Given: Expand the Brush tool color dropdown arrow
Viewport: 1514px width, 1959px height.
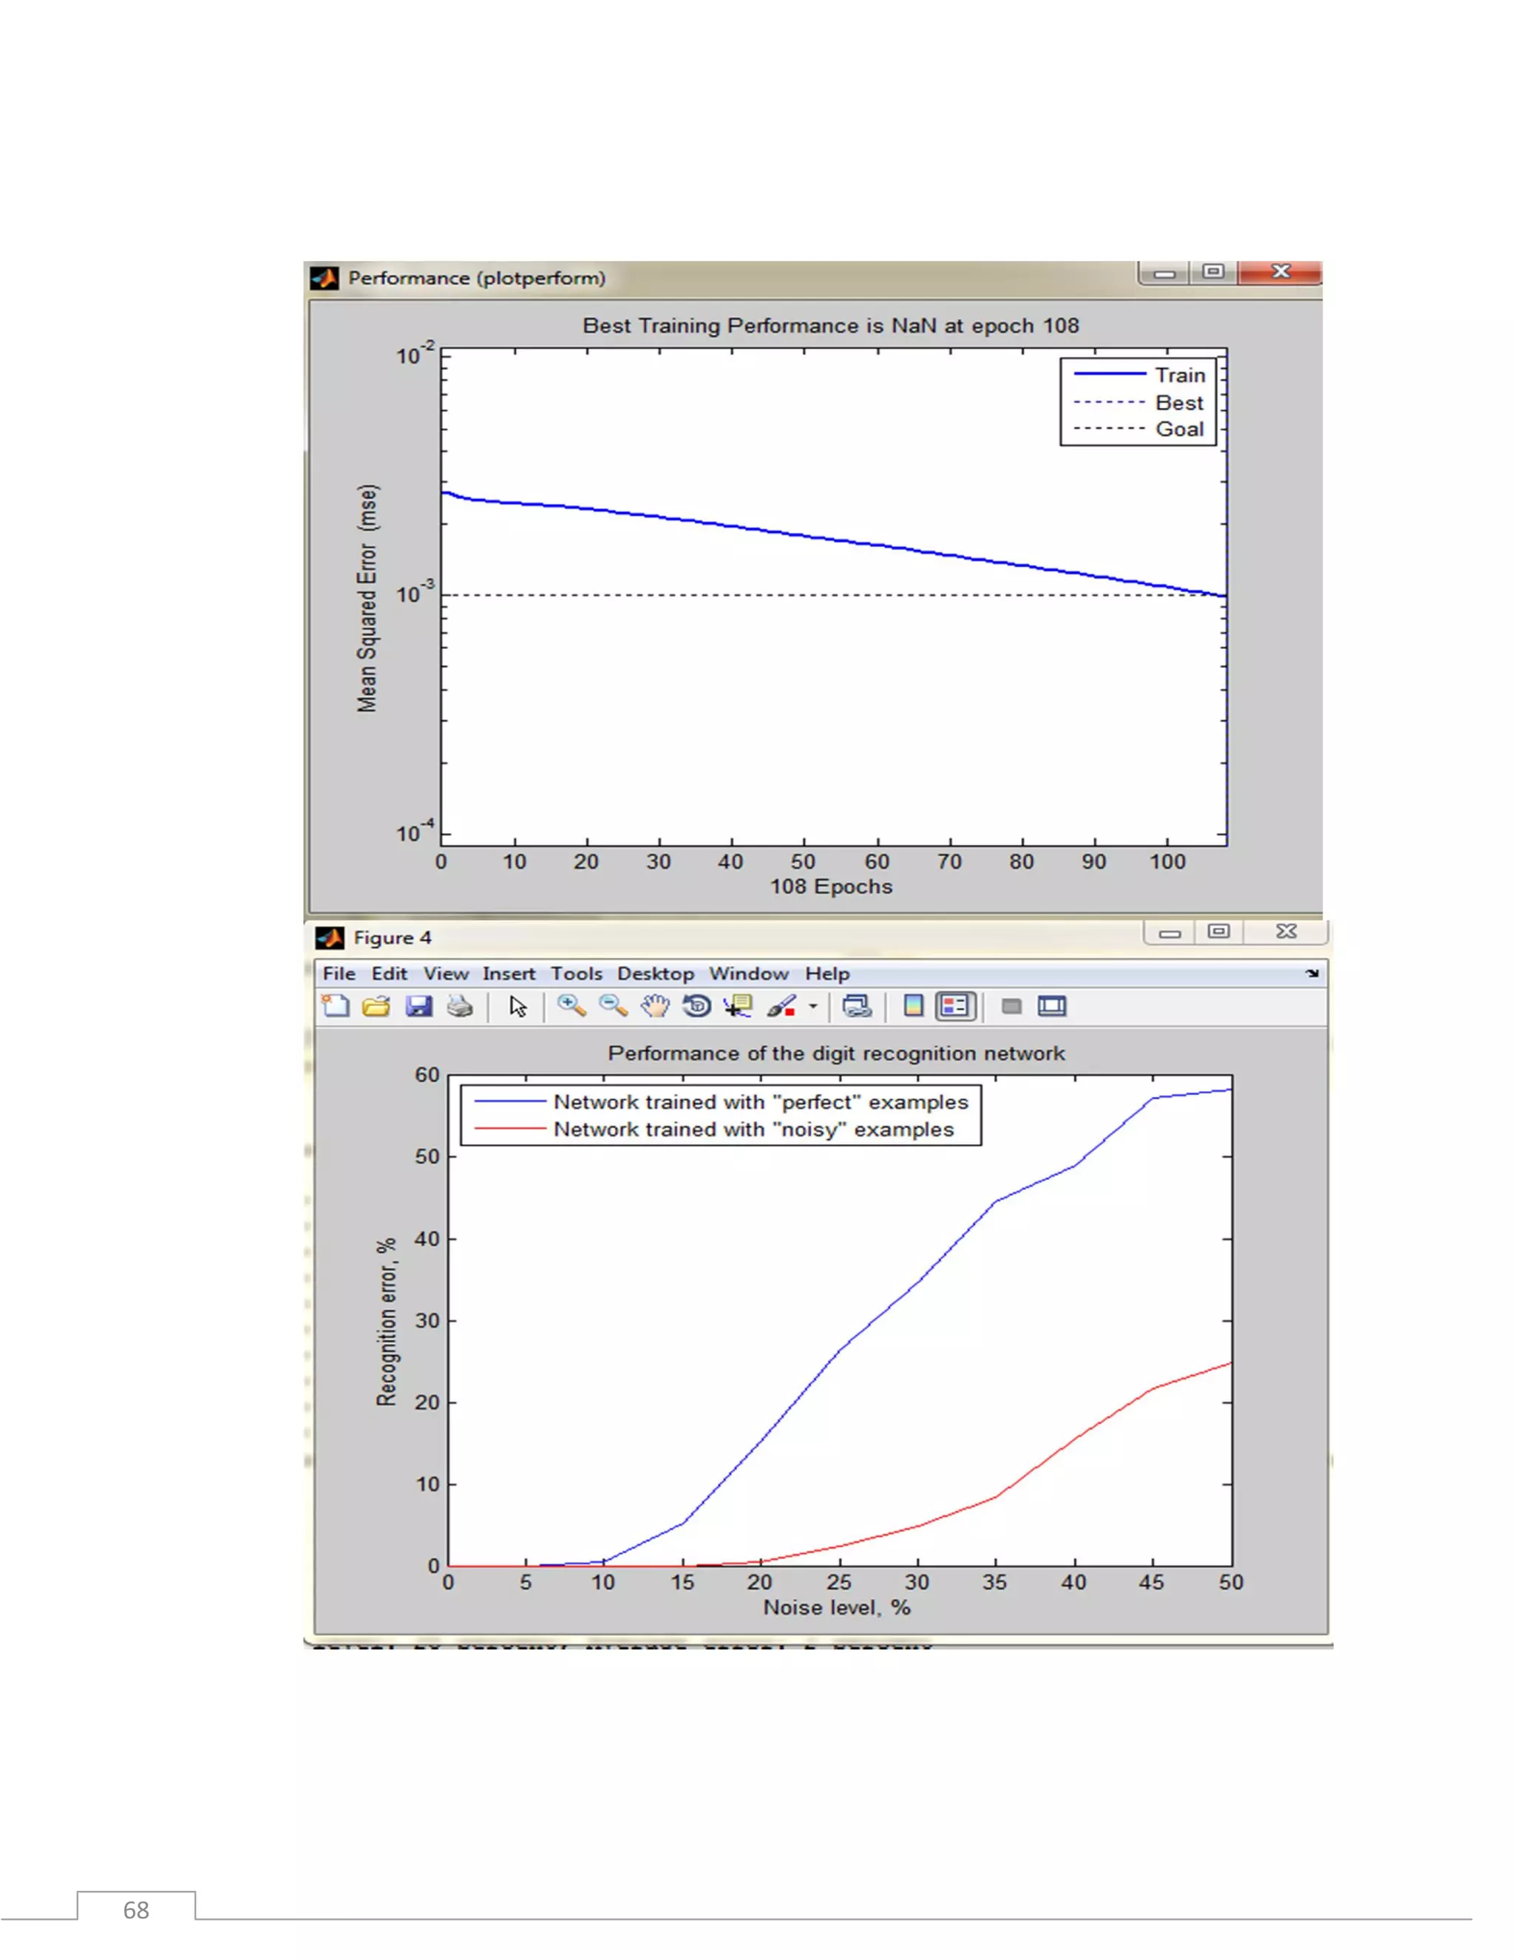Looking at the screenshot, I should click(x=813, y=1006).
